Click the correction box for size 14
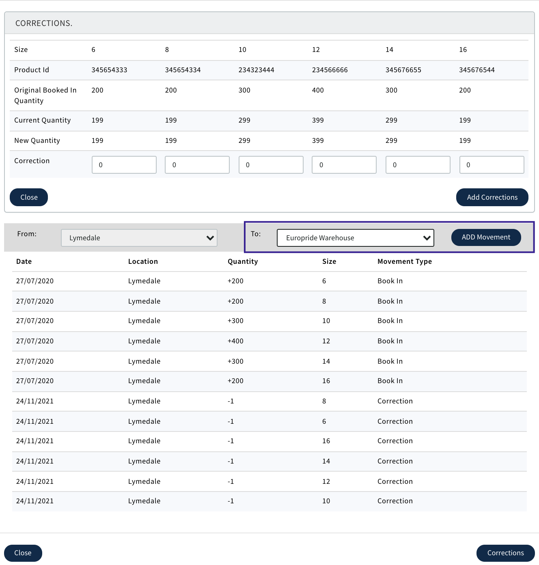Image resolution: width=539 pixels, height=565 pixels. tap(418, 165)
